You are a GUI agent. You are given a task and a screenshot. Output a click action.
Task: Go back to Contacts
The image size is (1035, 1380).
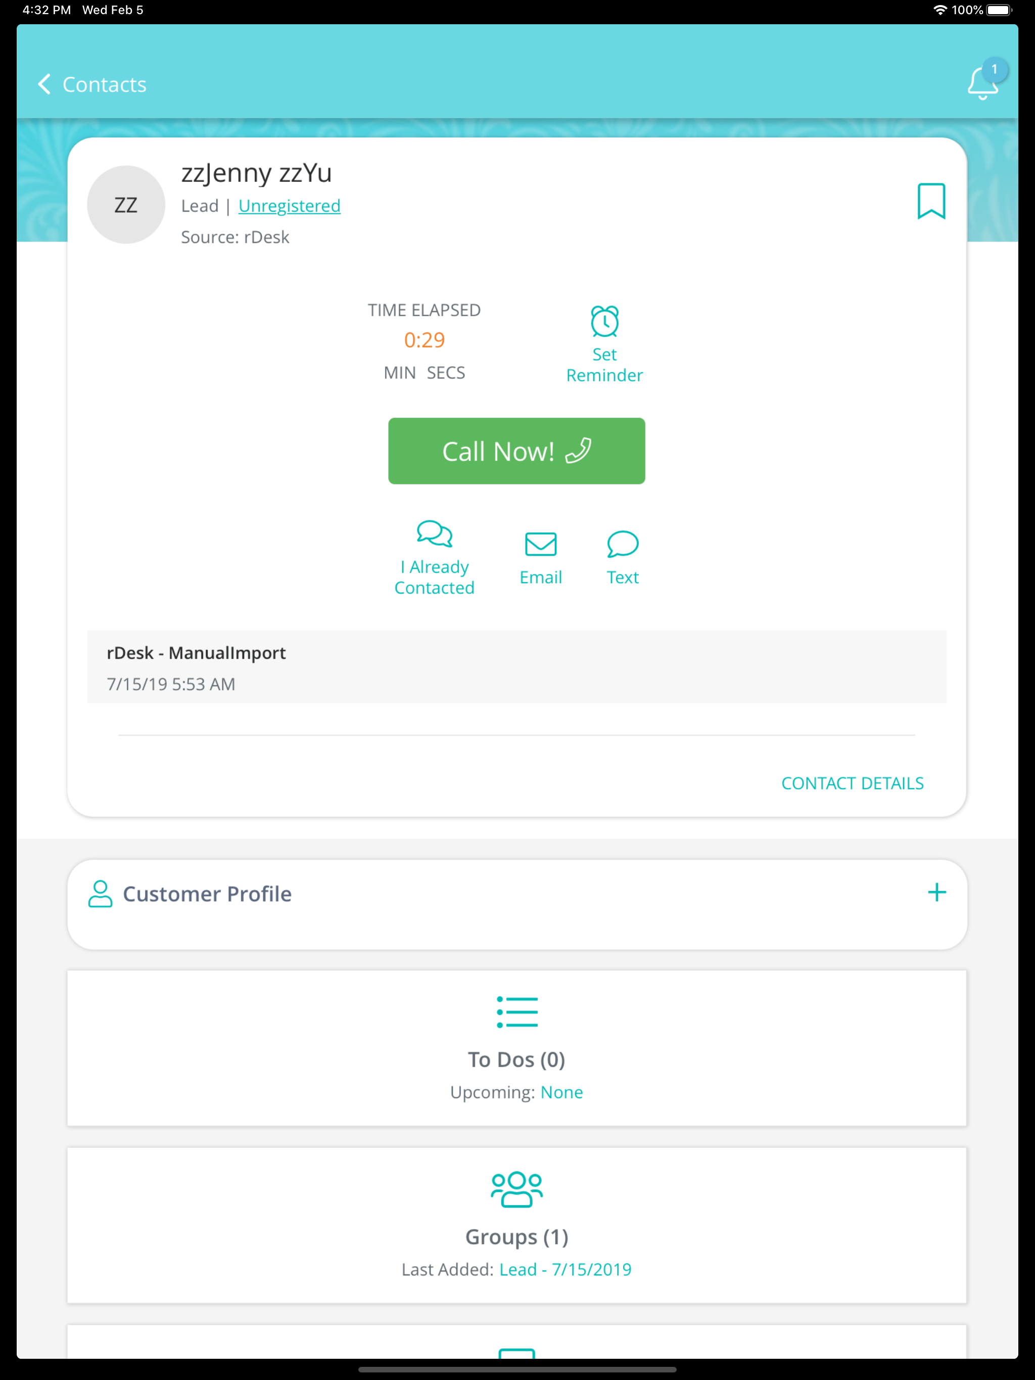click(92, 84)
